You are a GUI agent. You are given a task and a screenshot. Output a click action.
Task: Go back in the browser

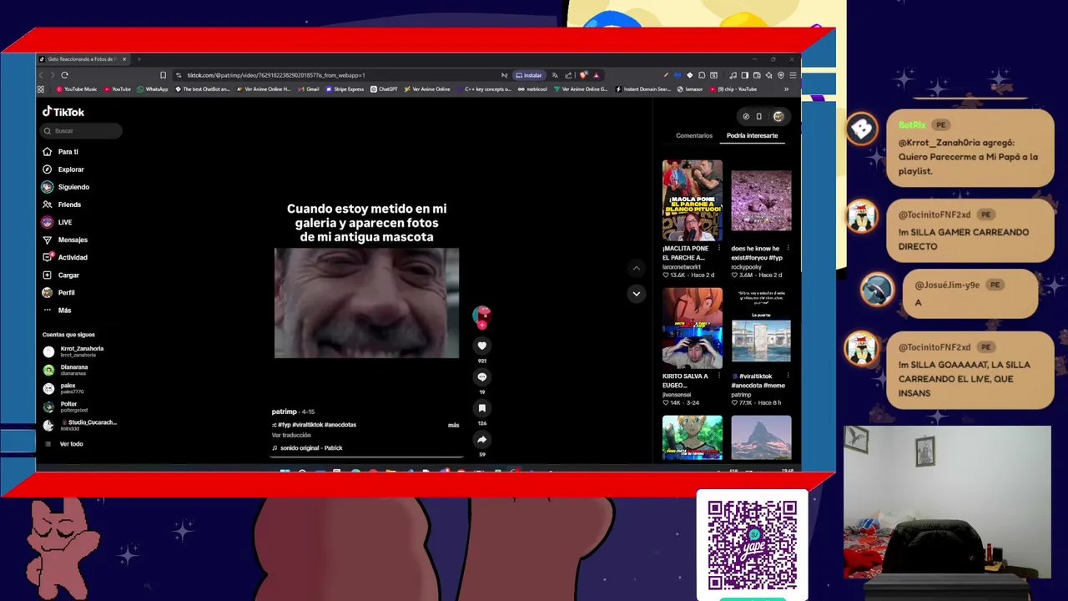point(41,75)
